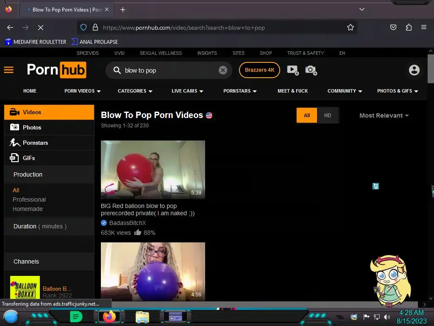The height and width of the screenshot is (326, 434).
Task: Click the site logo to go home
Action: 56,70
